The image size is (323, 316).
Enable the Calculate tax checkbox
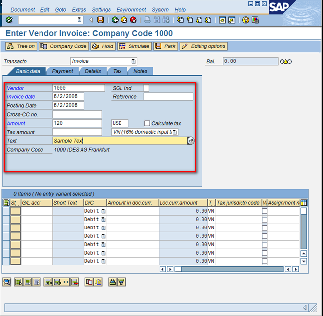(x=147, y=123)
